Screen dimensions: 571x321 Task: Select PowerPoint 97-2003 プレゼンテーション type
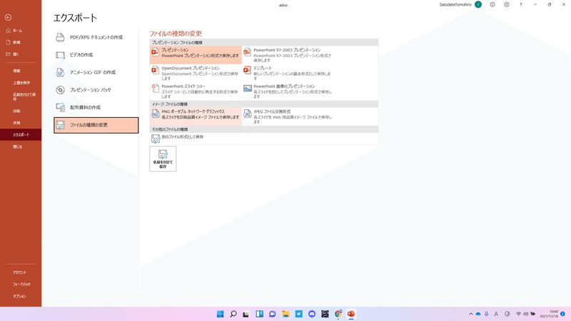coord(288,55)
